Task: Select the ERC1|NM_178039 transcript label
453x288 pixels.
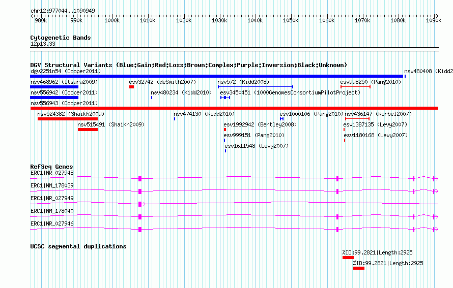Action: click(52, 186)
